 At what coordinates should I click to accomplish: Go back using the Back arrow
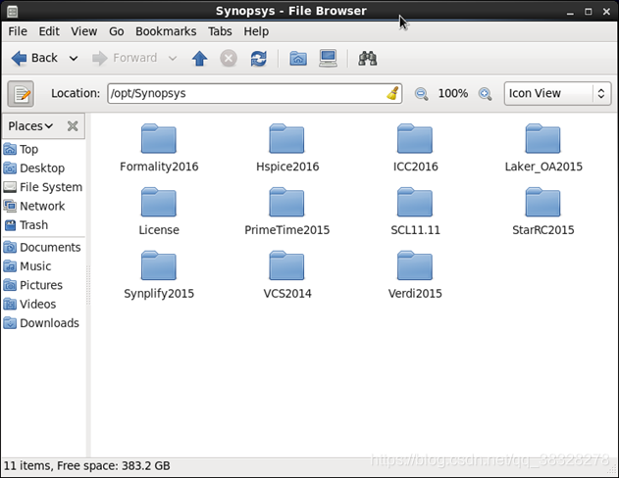coord(34,59)
